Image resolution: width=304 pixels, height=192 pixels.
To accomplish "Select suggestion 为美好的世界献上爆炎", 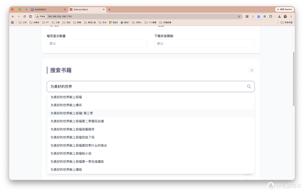I will click(x=151, y=105).
